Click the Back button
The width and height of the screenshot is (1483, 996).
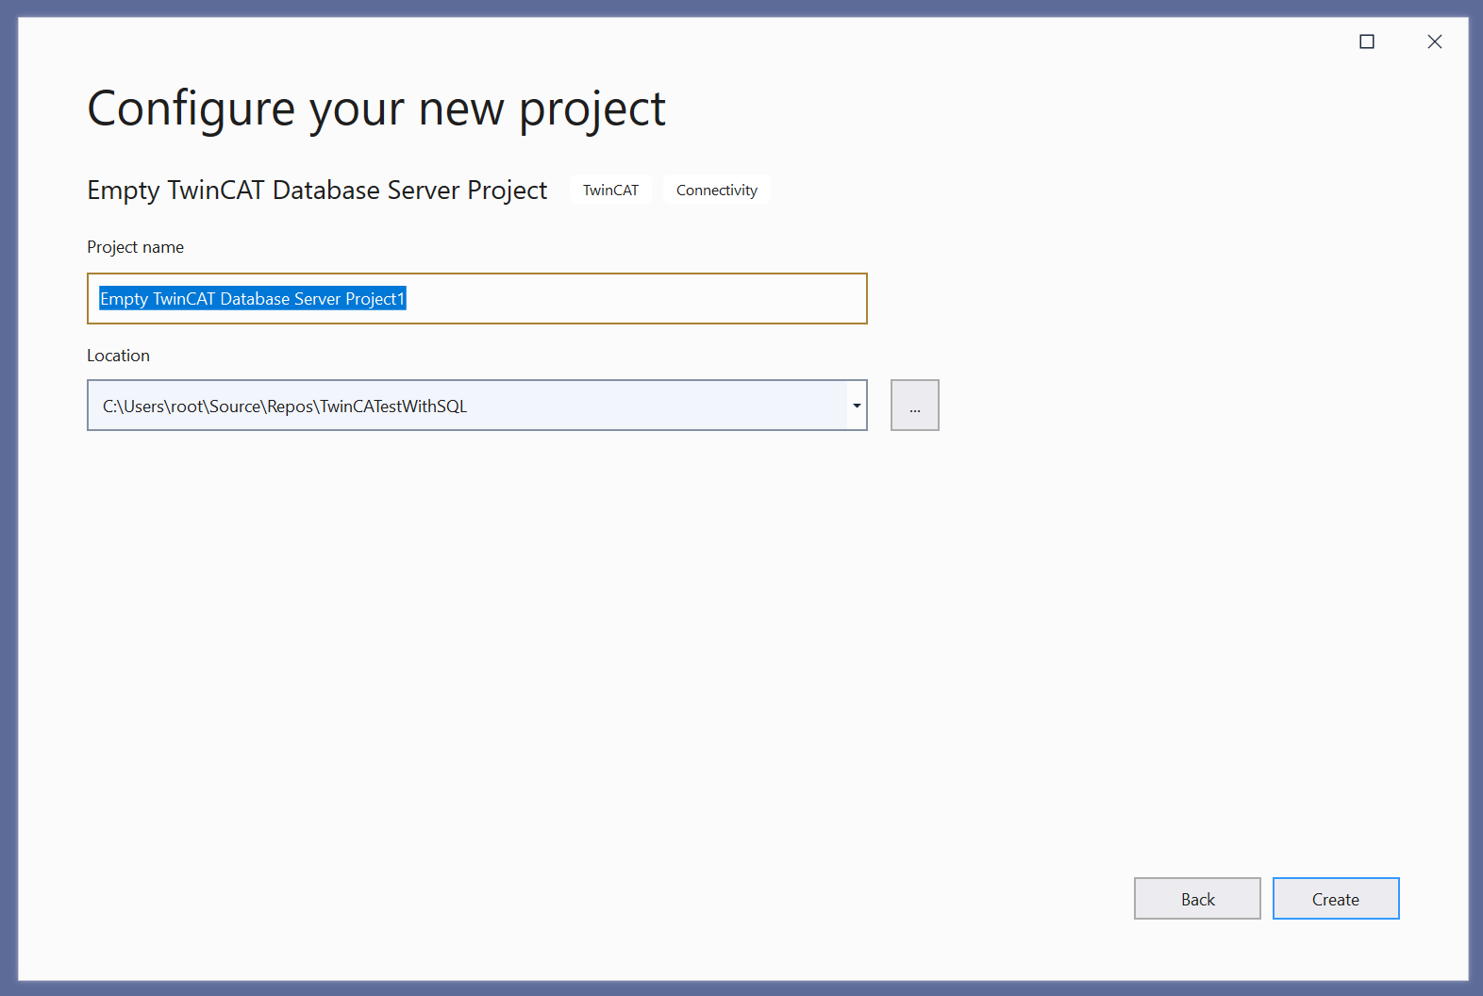click(1197, 899)
